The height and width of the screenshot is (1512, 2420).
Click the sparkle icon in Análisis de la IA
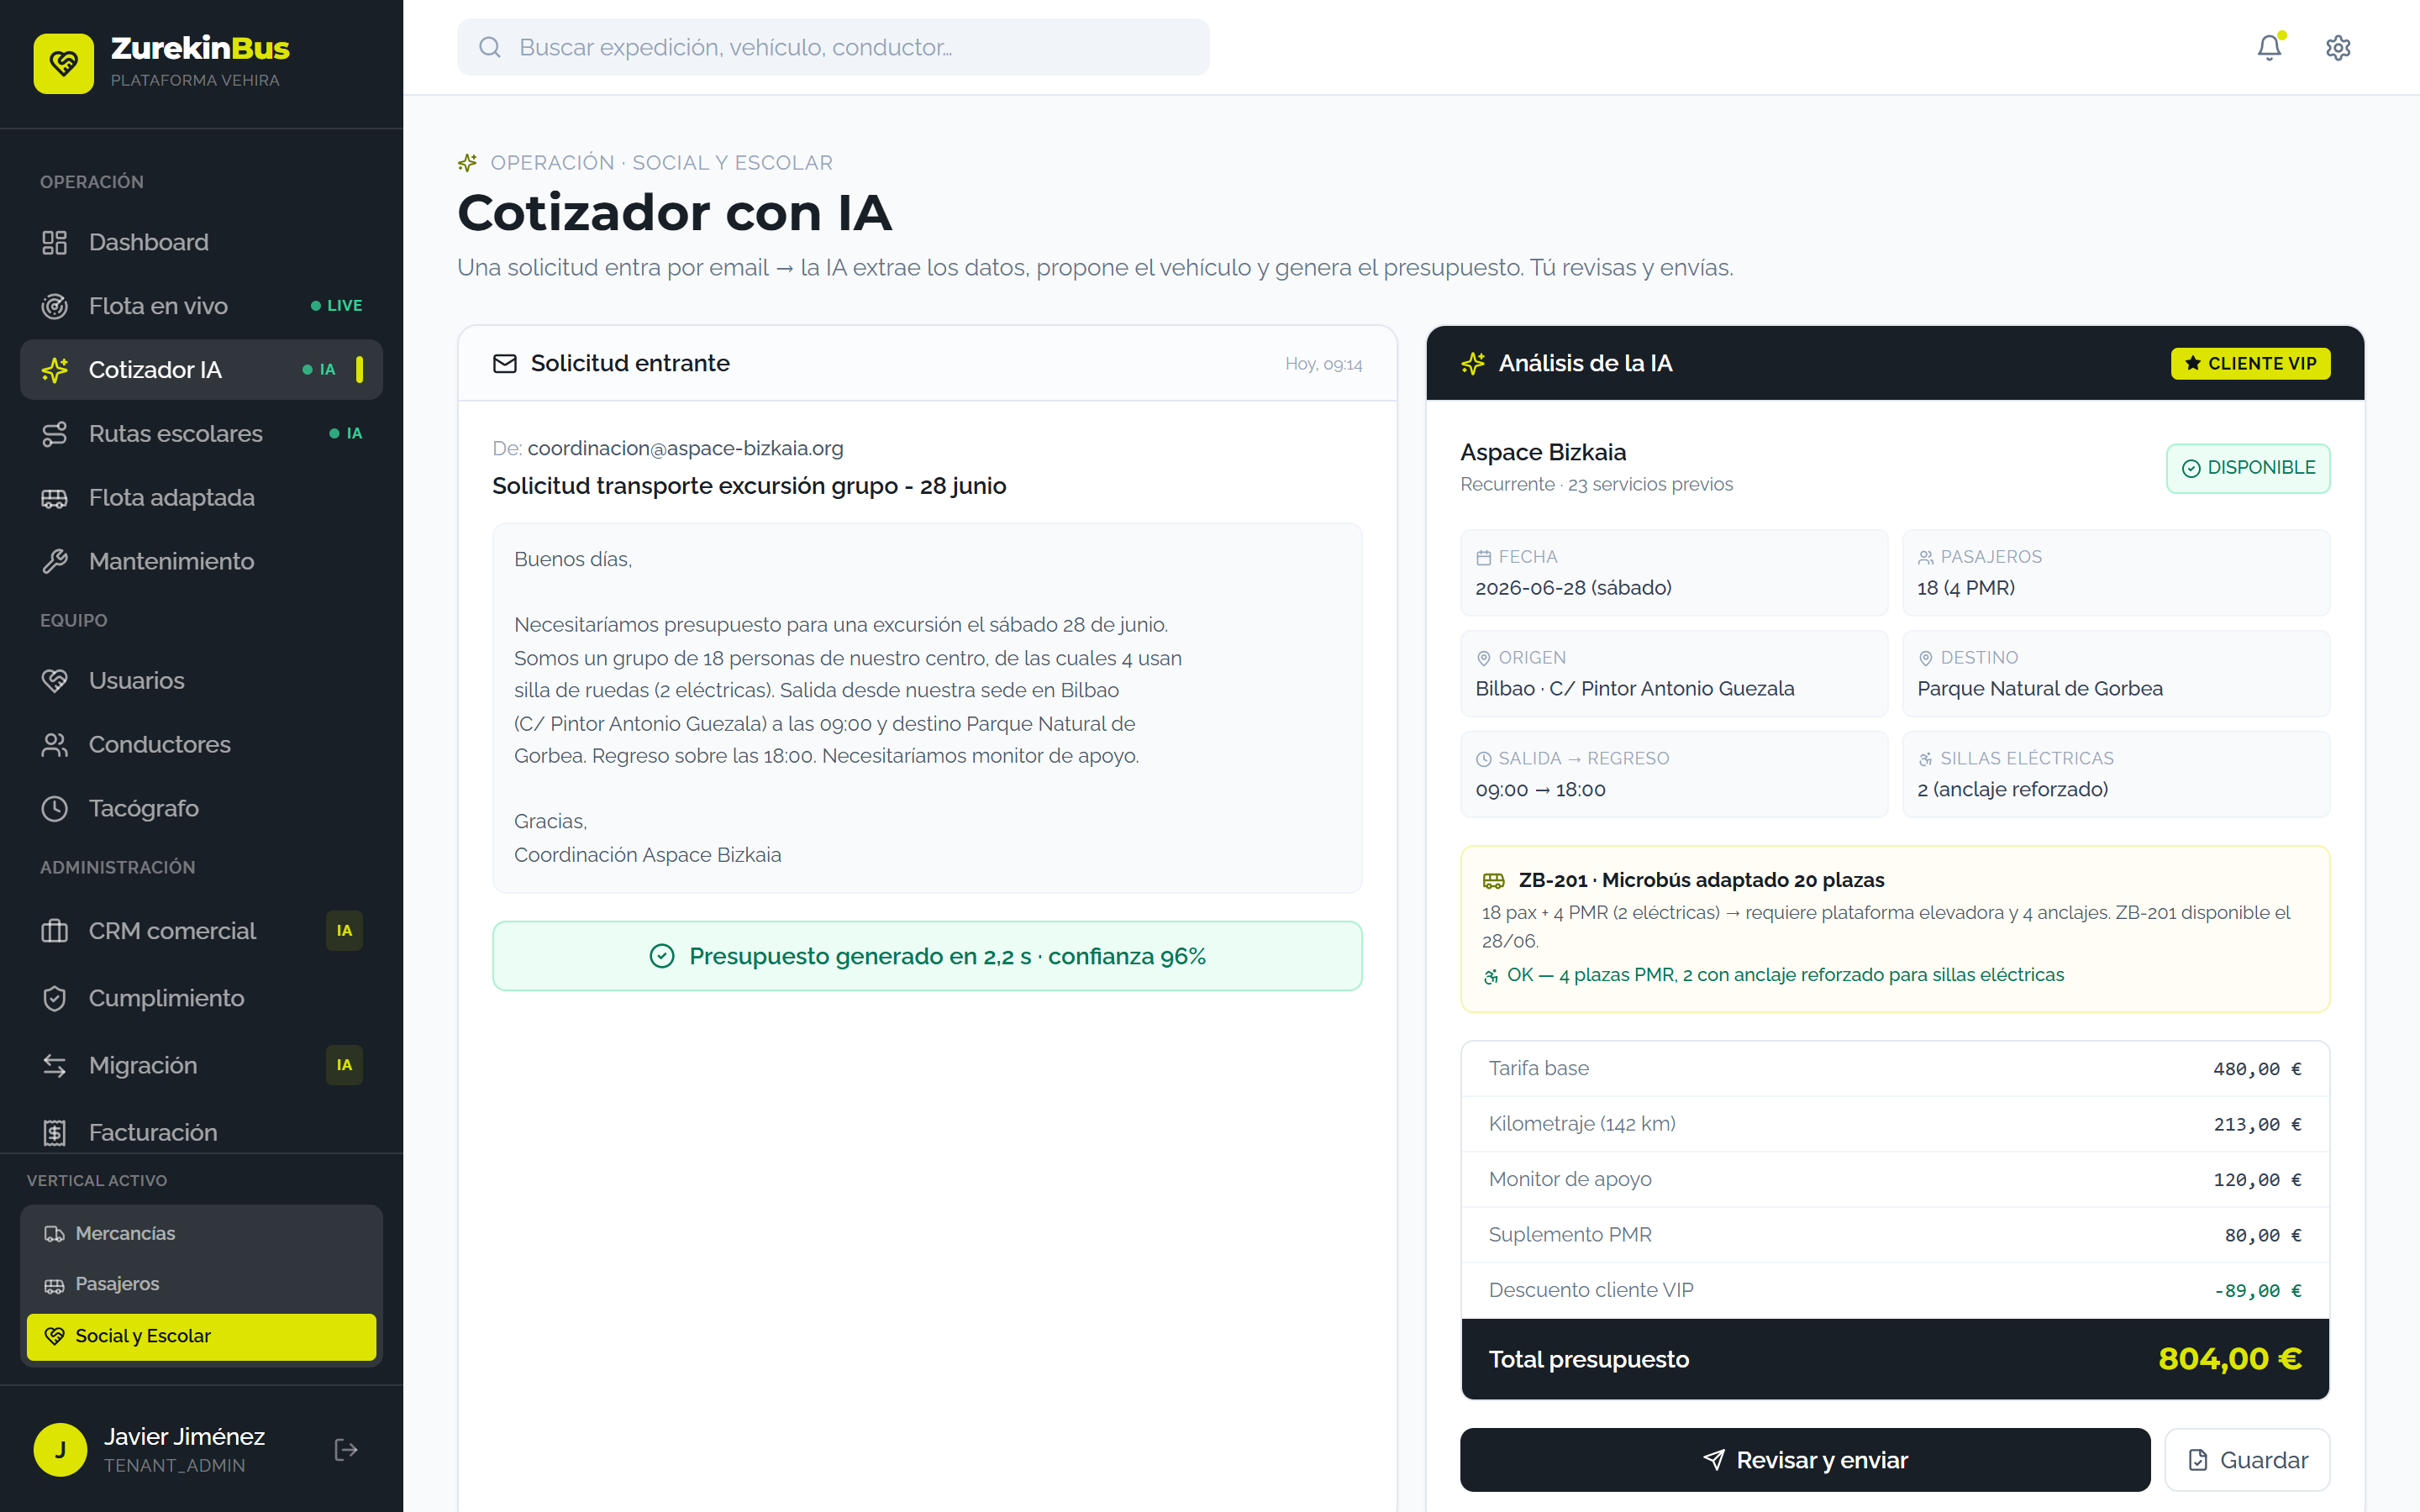pyautogui.click(x=1473, y=363)
